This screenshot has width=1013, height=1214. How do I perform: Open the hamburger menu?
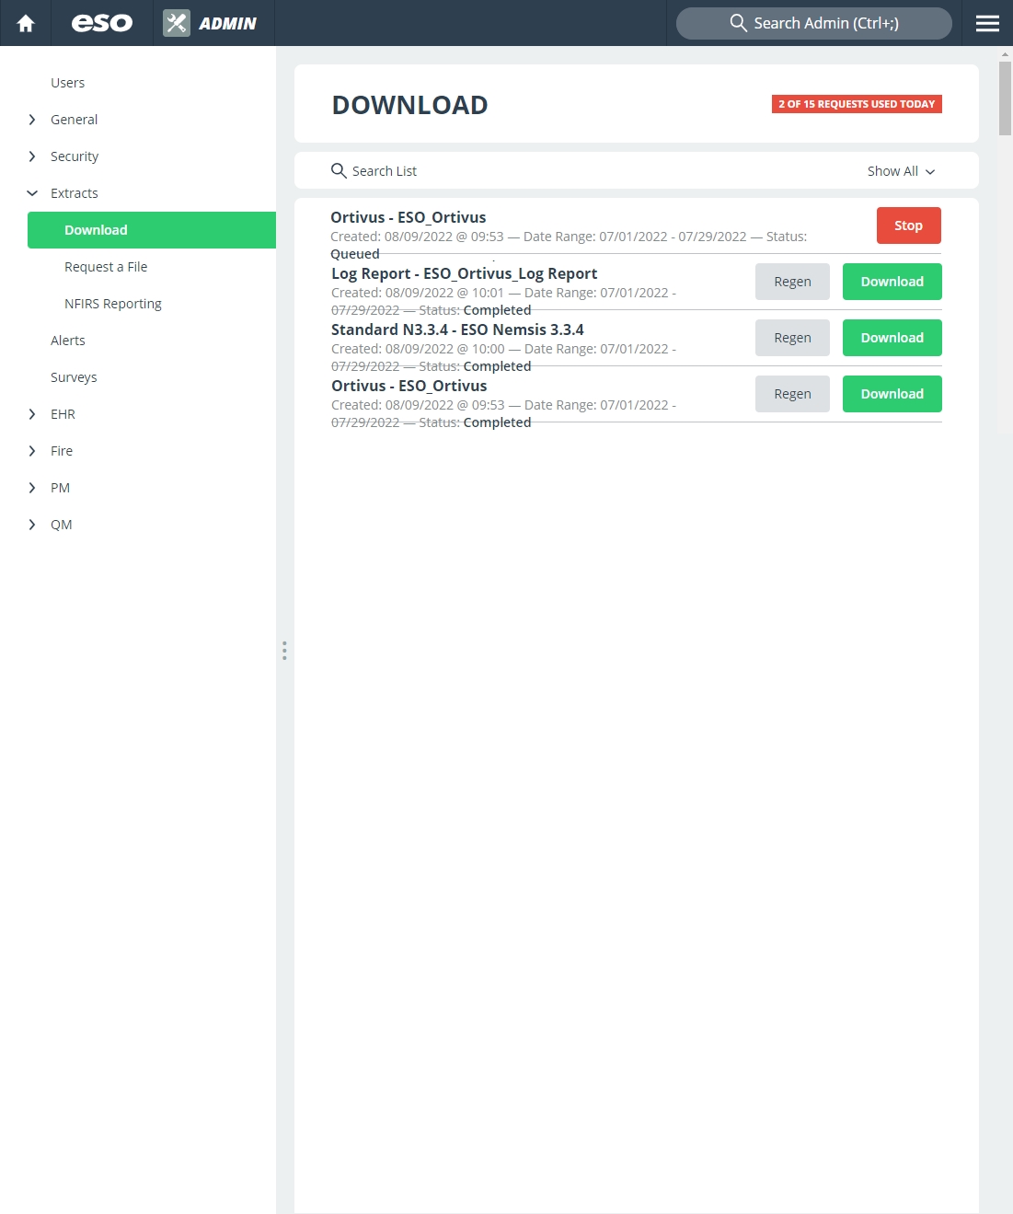[987, 23]
